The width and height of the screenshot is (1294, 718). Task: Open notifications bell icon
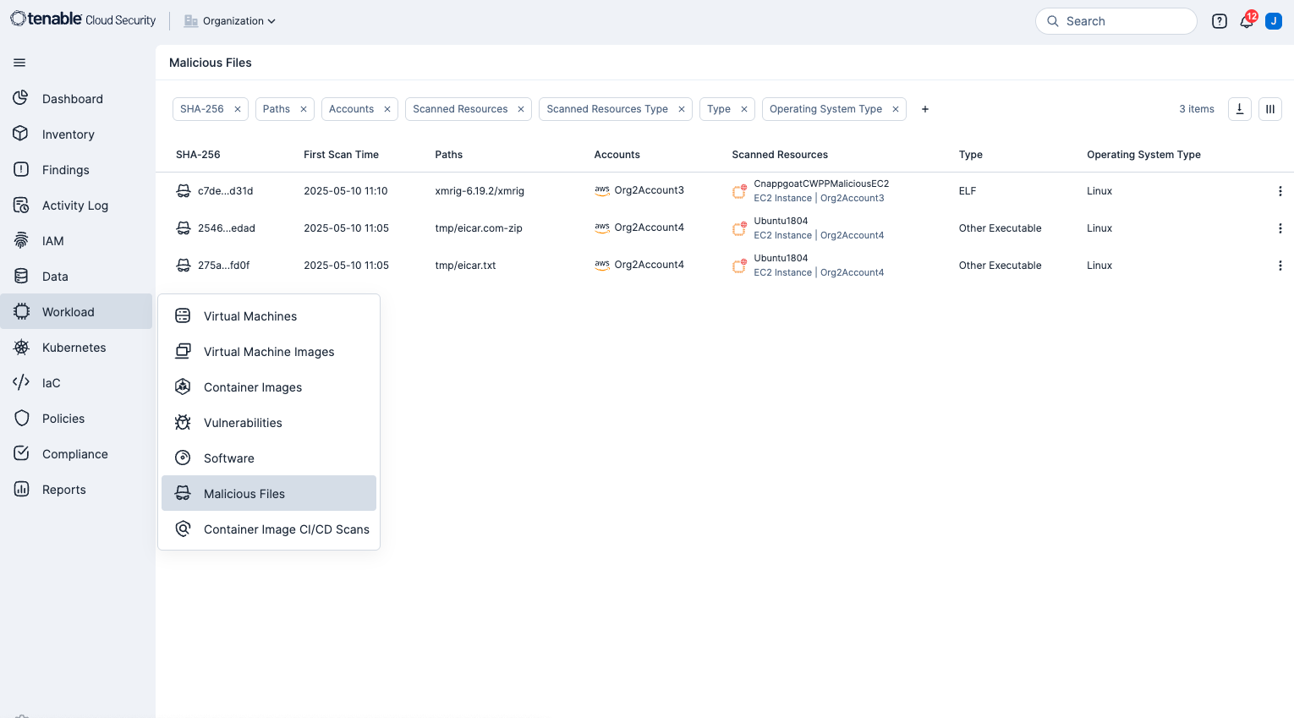[1247, 21]
